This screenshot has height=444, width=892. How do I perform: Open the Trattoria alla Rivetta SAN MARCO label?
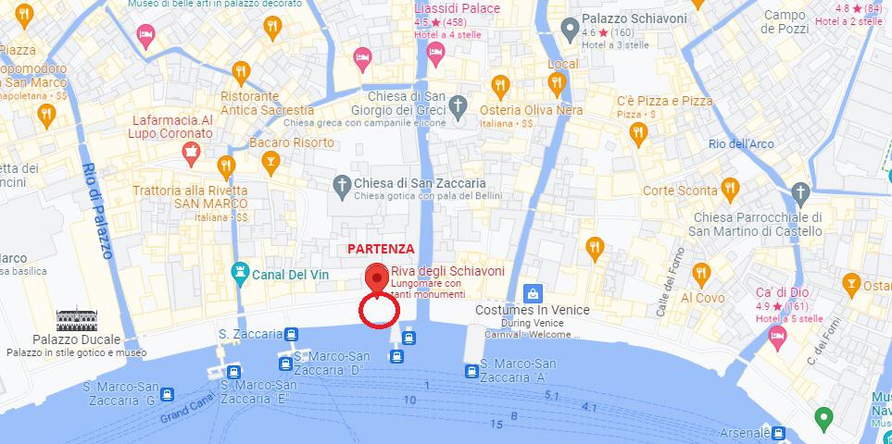point(190,197)
